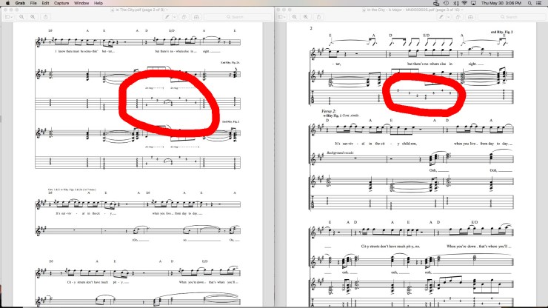Zoom in on right A Major pdf window
This screenshot has width=548, height=308.
tap(306, 17)
